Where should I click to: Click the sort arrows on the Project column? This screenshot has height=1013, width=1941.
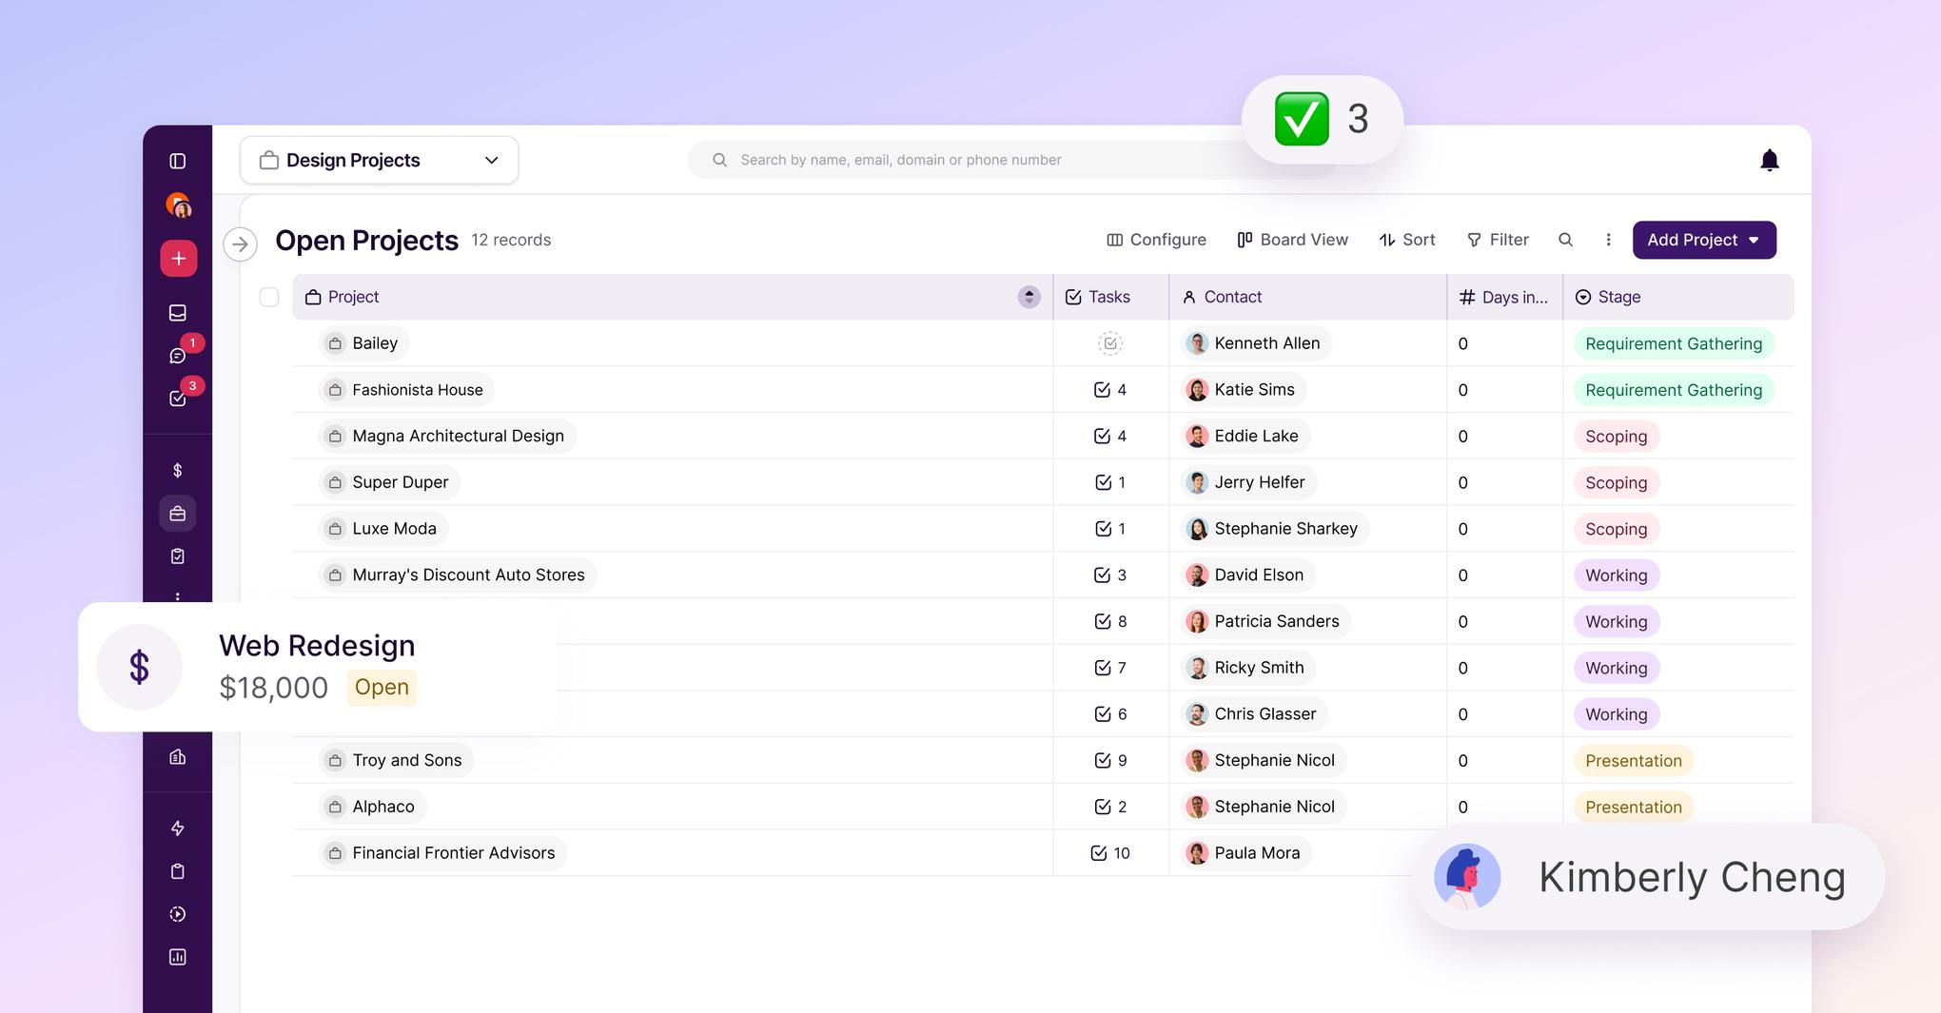tap(1028, 297)
